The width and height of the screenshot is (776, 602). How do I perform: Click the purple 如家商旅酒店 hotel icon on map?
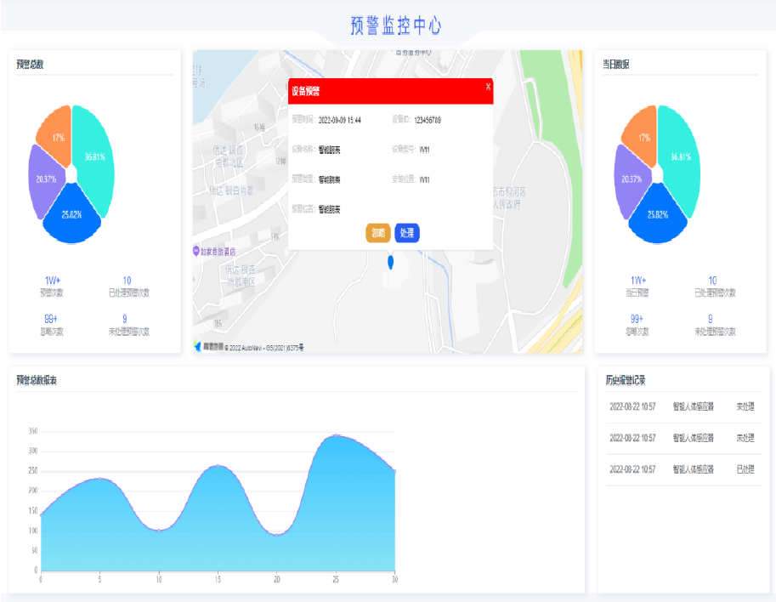[197, 252]
